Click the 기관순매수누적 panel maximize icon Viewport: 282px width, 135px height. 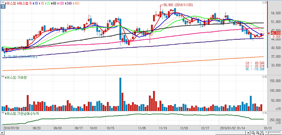pyautogui.click(x=263, y=113)
